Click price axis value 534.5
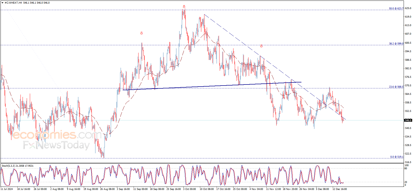Screen dimensions: 414x192 408,137
